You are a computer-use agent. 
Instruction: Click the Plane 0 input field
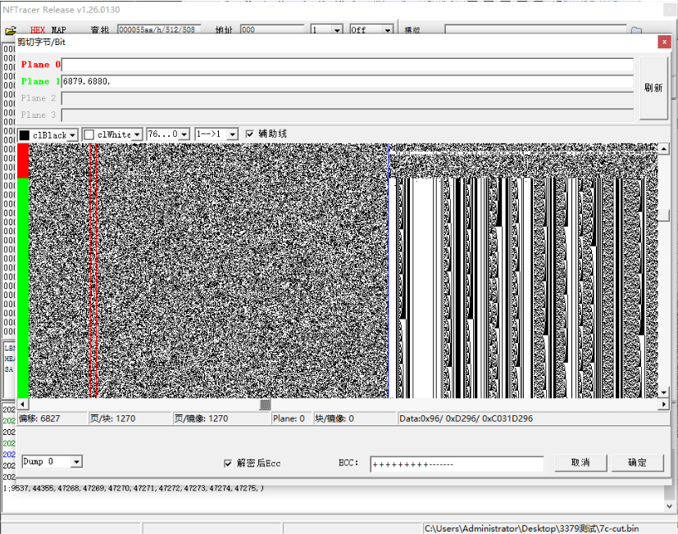pyautogui.click(x=348, y=65)
